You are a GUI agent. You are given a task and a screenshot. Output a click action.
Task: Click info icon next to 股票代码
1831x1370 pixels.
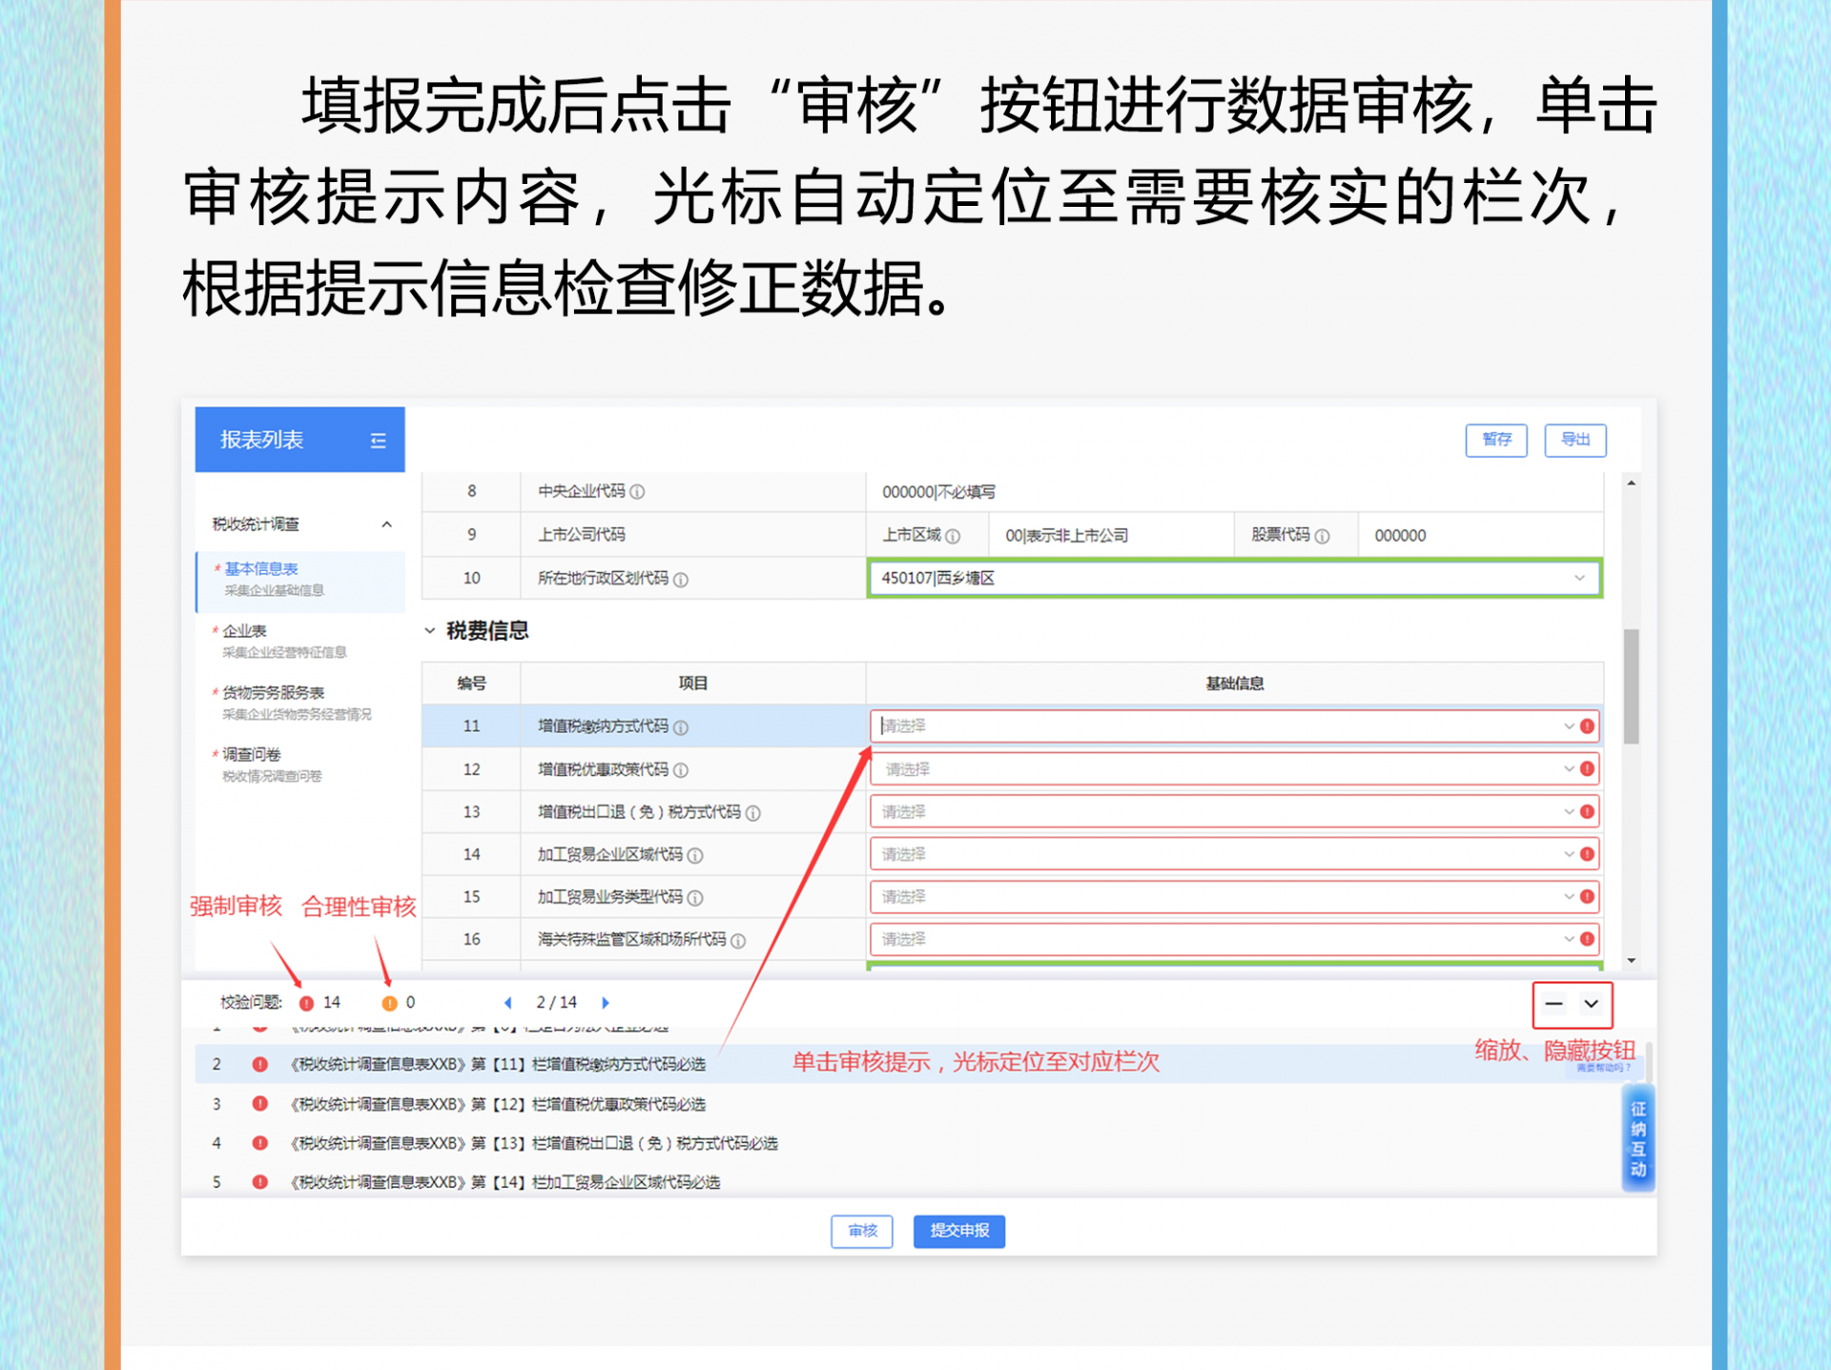coord(1322,537)
